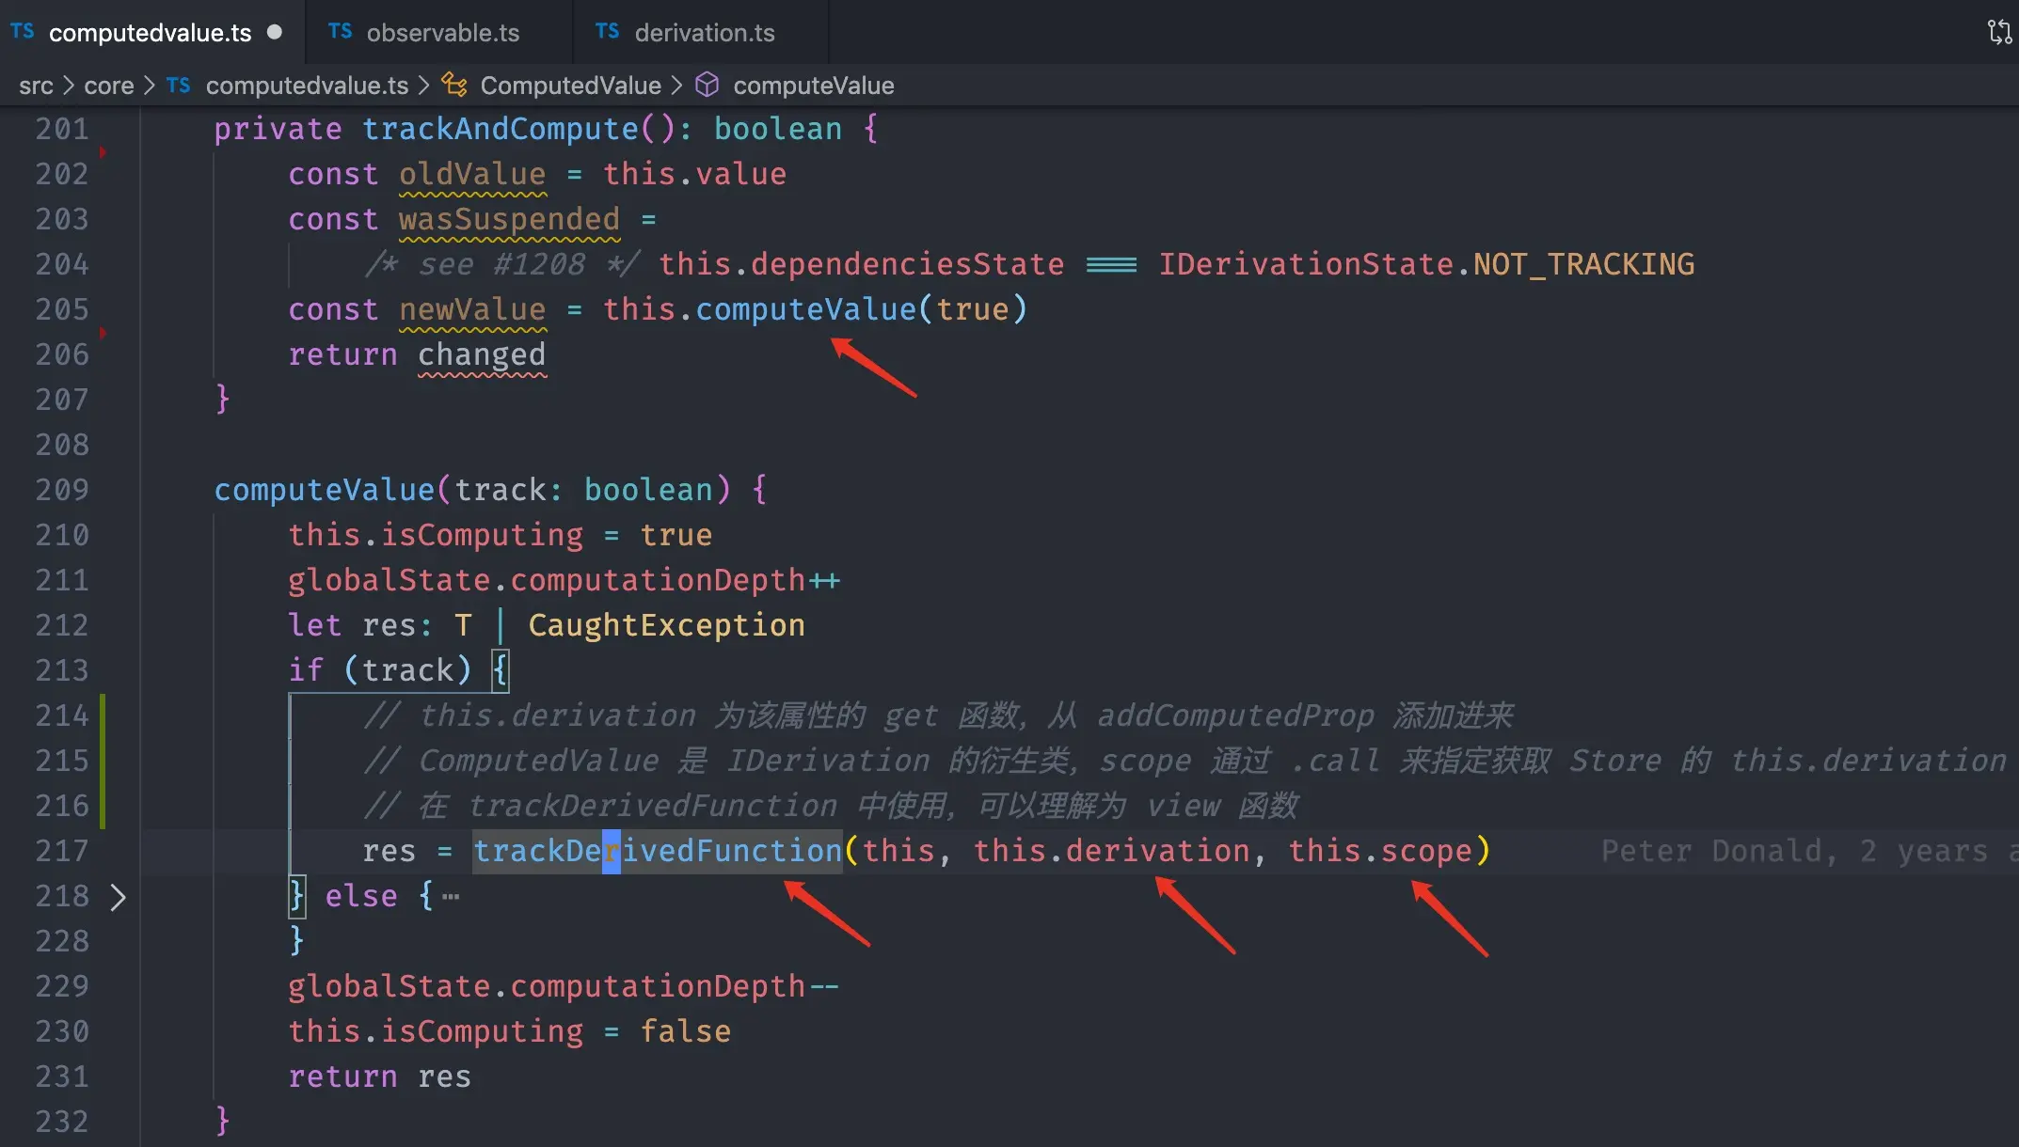The image size is (2019, 1147).
Task: Click line number 209 in the gutter
Action: 62,490
